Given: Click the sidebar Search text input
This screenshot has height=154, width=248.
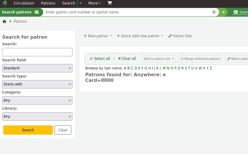Looking at the screenshot, I should [37, 52].
